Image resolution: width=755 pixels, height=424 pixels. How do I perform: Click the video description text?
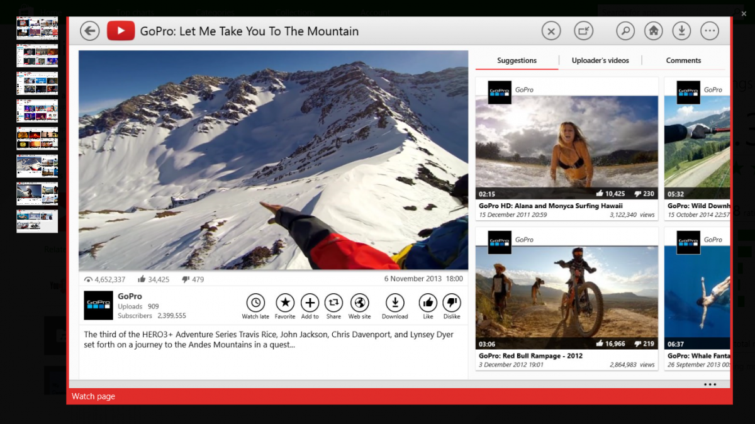[269, 340]
